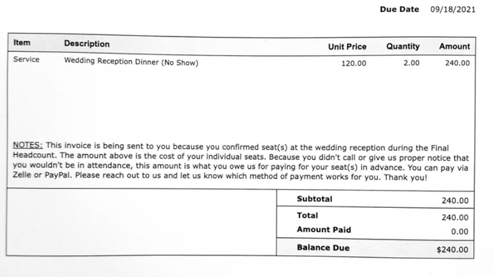This screenshot has height=277, width=494.
Task: Click the Balance Due label
Action: click(x=323, y=248)
